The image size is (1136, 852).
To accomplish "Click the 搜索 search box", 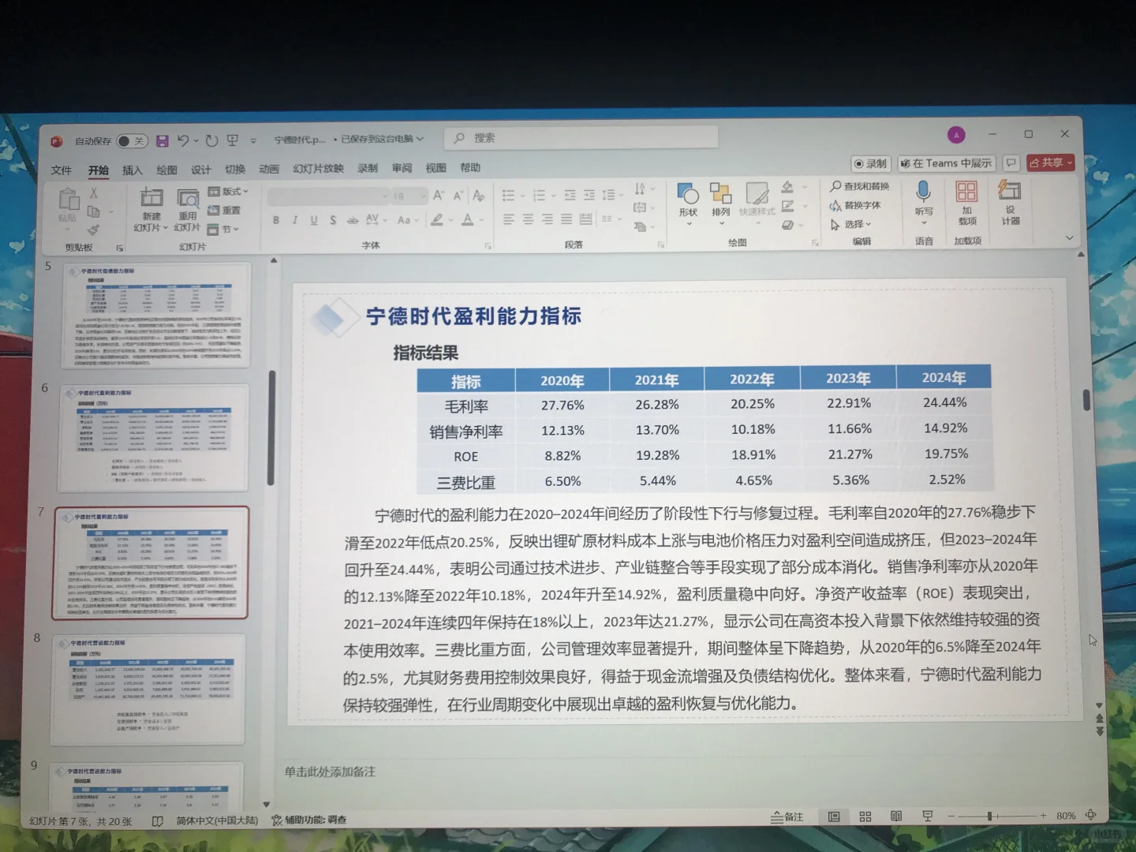I will 581,138.
